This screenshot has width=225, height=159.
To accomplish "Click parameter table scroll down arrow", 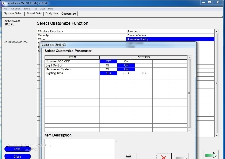I will point(189,130).
